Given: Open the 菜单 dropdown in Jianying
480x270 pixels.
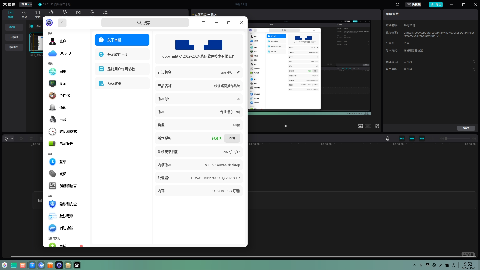Looking at the screenshot, I should click(x=26, y=5).
